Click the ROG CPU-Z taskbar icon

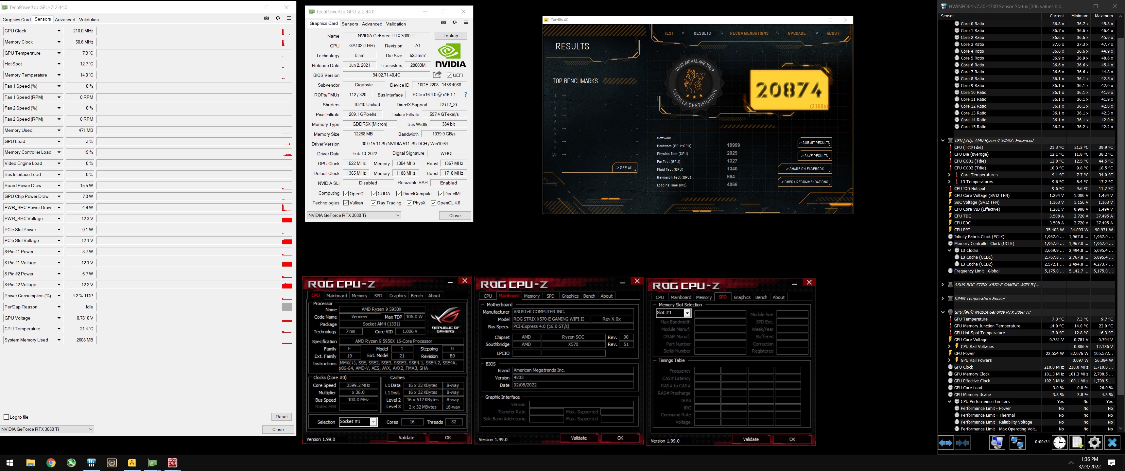click(172, 463)
